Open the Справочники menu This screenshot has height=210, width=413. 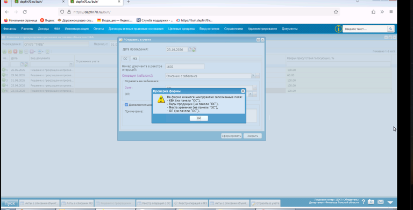[233, 28]
